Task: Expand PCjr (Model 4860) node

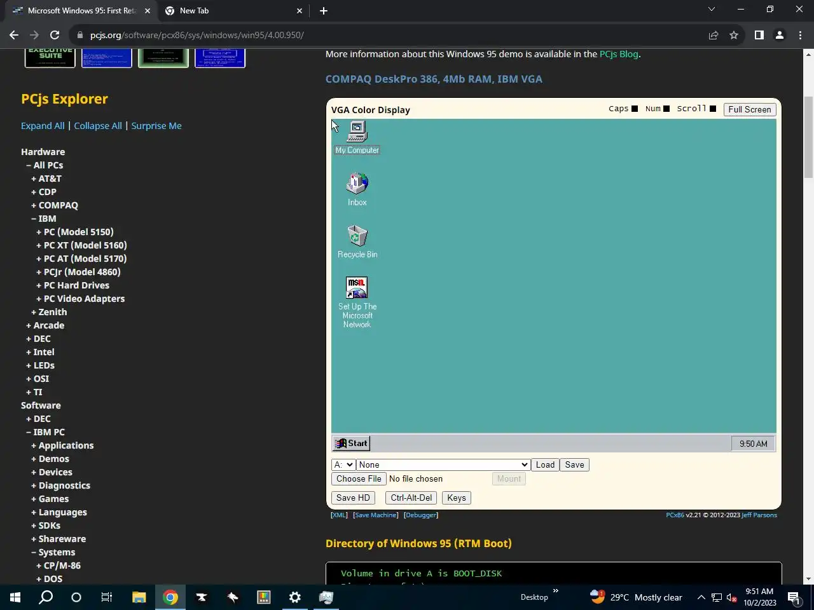Action: (x=78, y=272)
